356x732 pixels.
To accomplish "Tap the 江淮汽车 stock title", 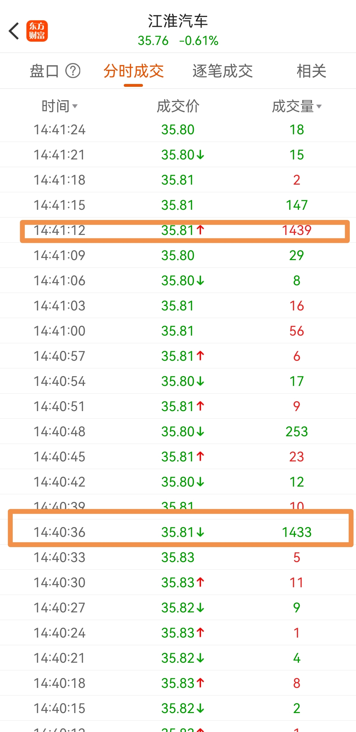I will 178,21.
